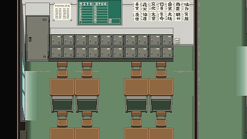This screenshot has height=139, width=247.
Task: Click the chair directly below the lockers, far left
Action: (62, 69)
